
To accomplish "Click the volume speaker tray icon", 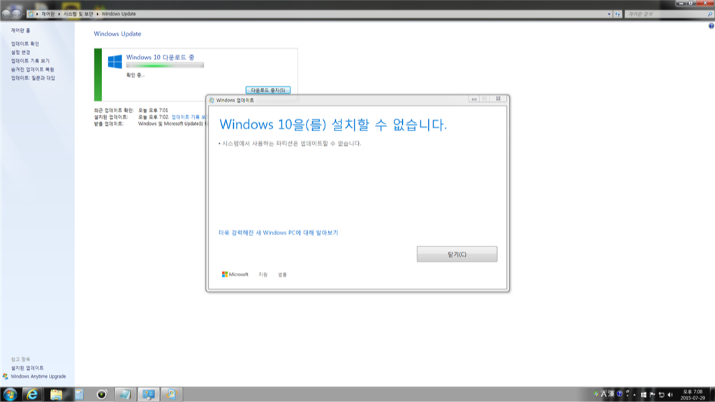I will [x=670, y=395].
